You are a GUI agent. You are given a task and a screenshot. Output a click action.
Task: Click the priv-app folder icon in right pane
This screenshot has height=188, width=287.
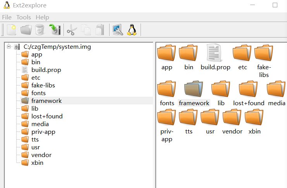point(167,117)
